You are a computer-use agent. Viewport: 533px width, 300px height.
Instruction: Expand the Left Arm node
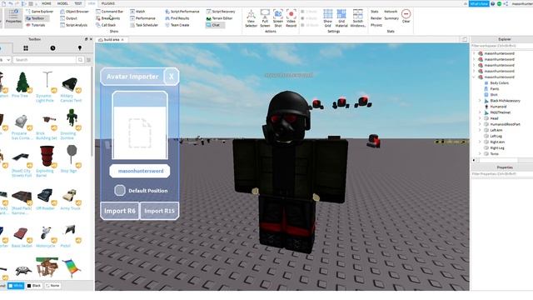[x=480, y=130]
